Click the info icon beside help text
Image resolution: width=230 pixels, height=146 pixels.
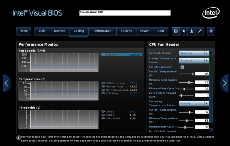tap(19, 138)
